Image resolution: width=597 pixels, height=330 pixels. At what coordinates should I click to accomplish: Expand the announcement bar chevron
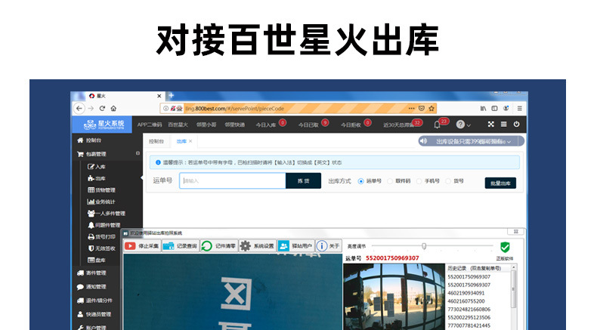coord(509,142)
